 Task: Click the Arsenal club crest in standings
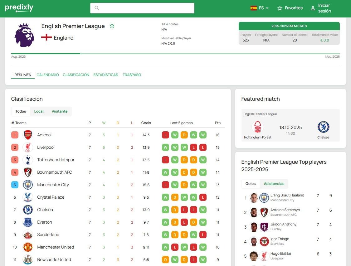[x=28, y=135]
